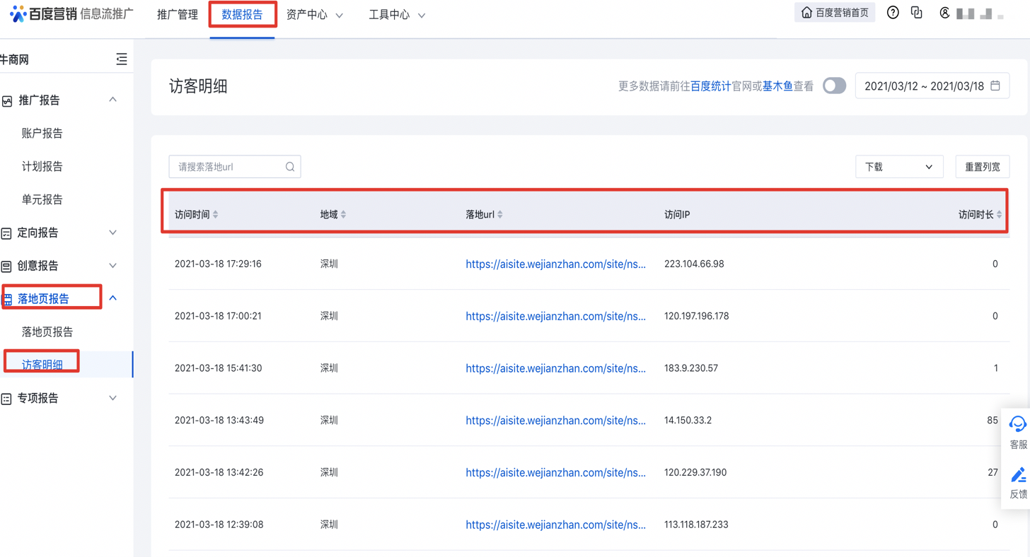Click the 反馈 feedback pencil icon
Screen dimensions: 1030x557
1018,475
